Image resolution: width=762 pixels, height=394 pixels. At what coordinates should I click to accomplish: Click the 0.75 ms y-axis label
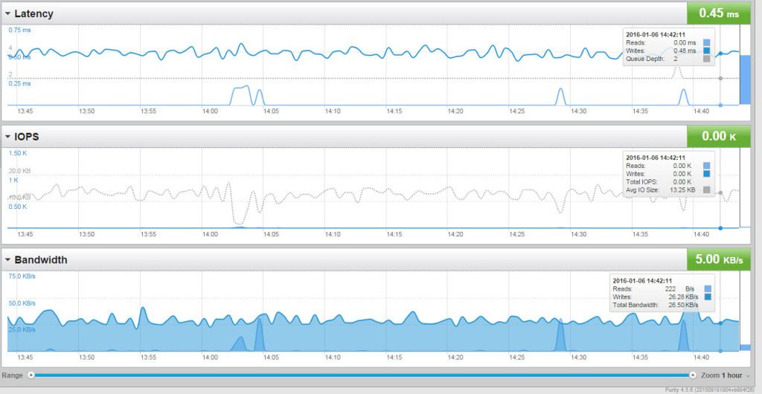[19, 30]
